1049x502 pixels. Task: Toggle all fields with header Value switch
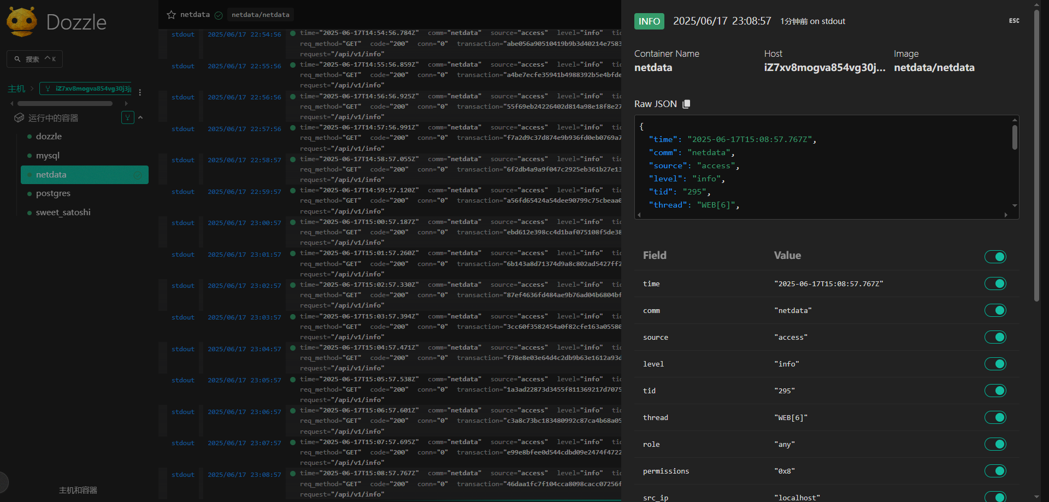[995, 257]
